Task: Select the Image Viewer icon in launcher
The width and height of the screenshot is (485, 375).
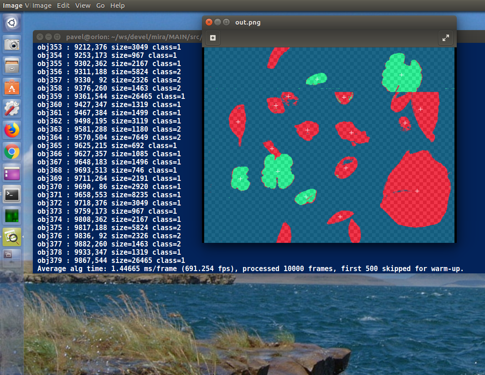Action: (12, 236)
